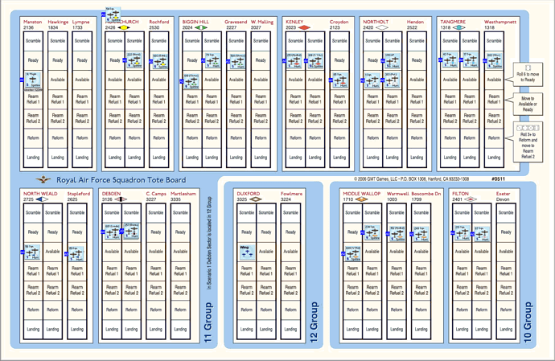
Task: Click the 'Roll 3+ to Reform' callout
Action: pyautogui.click(x=527, y=142)
